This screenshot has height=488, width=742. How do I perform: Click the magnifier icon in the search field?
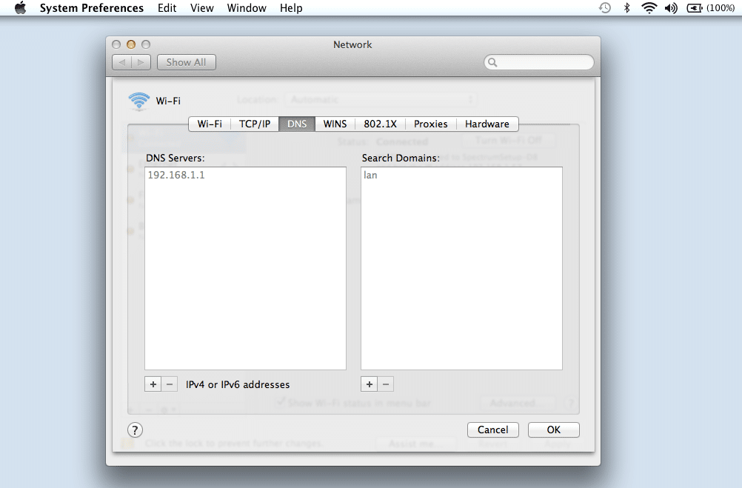tap(492, 62)
